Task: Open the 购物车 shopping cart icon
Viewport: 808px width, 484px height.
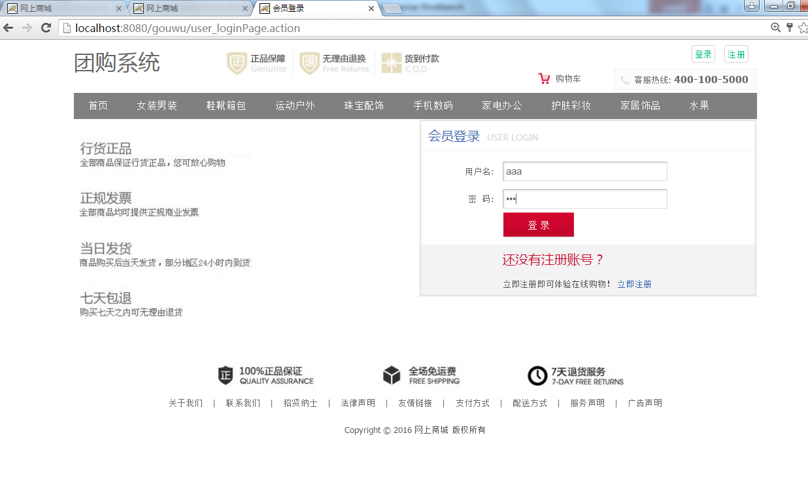Action: tap(544, 78)
